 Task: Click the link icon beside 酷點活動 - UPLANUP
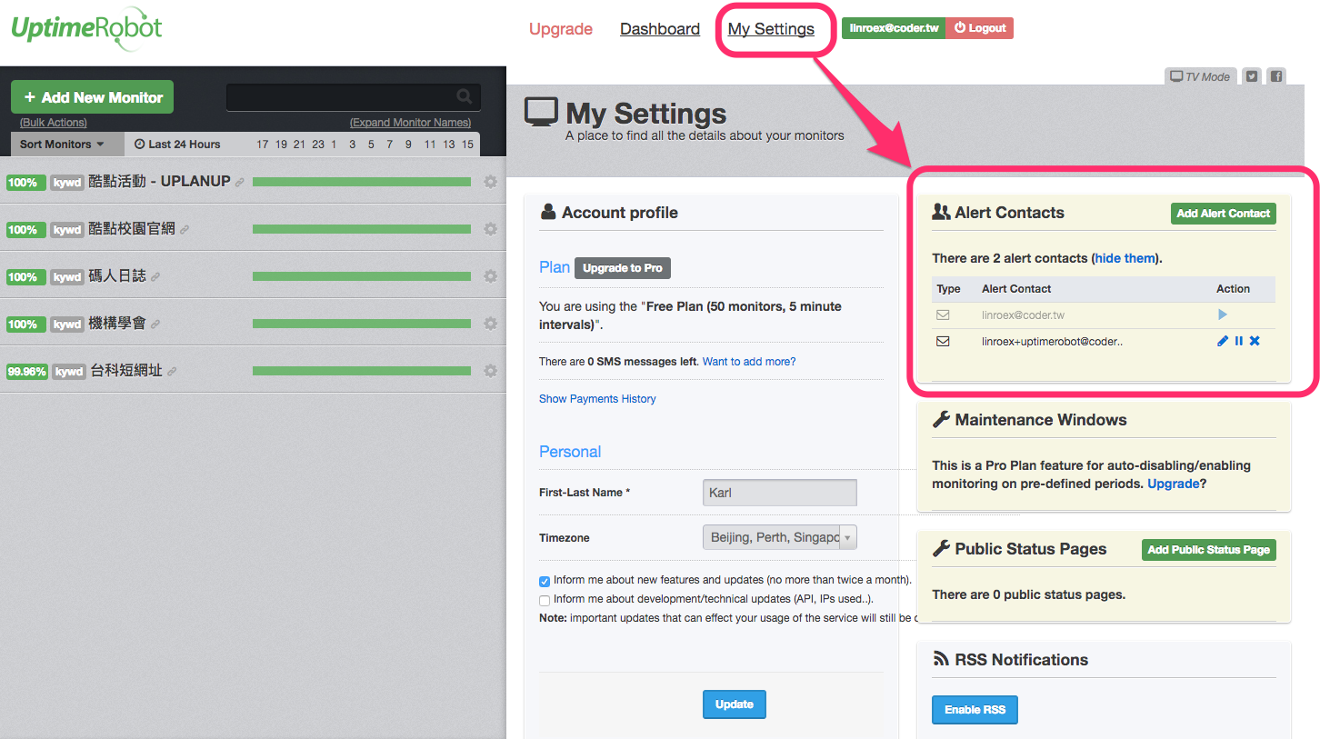(x=240, y=183)
